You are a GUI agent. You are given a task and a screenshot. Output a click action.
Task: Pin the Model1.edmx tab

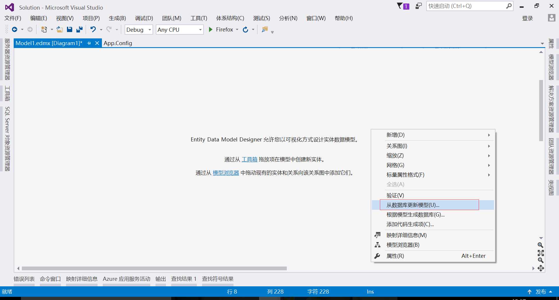(x=89, y=43)
